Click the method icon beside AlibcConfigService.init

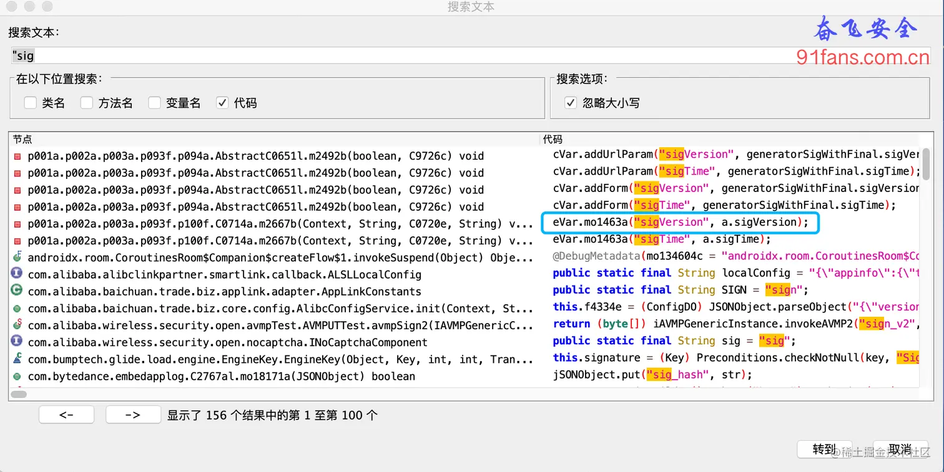[17, 309]
